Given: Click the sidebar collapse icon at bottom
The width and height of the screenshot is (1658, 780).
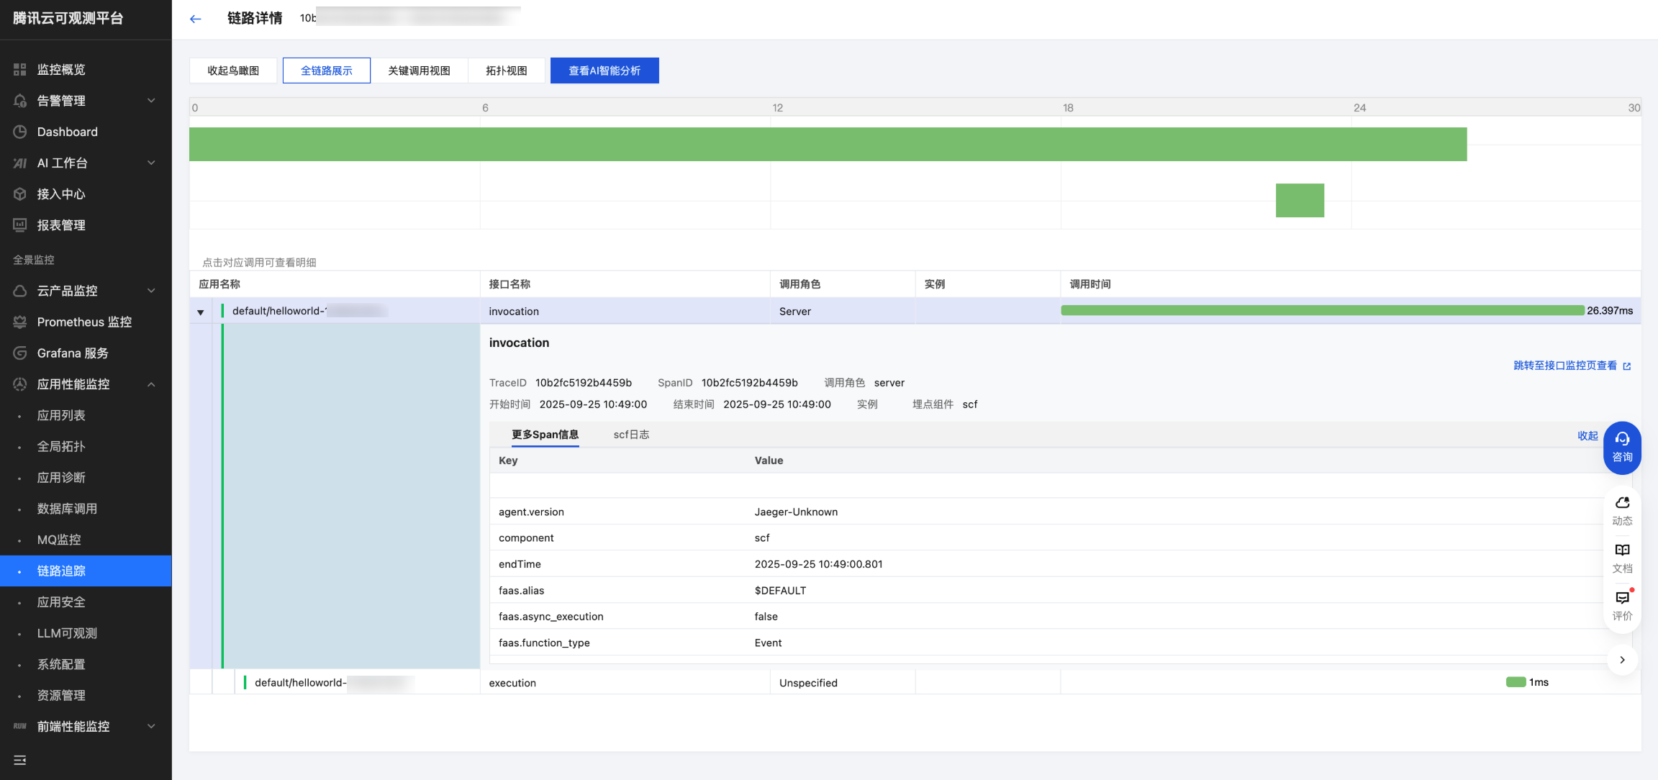Looking at the screenshot, I should tap(19, 760).
